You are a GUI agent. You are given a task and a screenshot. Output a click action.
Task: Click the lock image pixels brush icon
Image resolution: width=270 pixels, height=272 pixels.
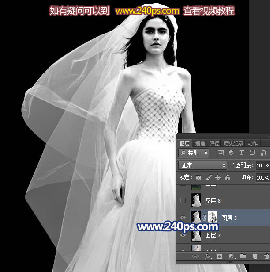(208, 178)
